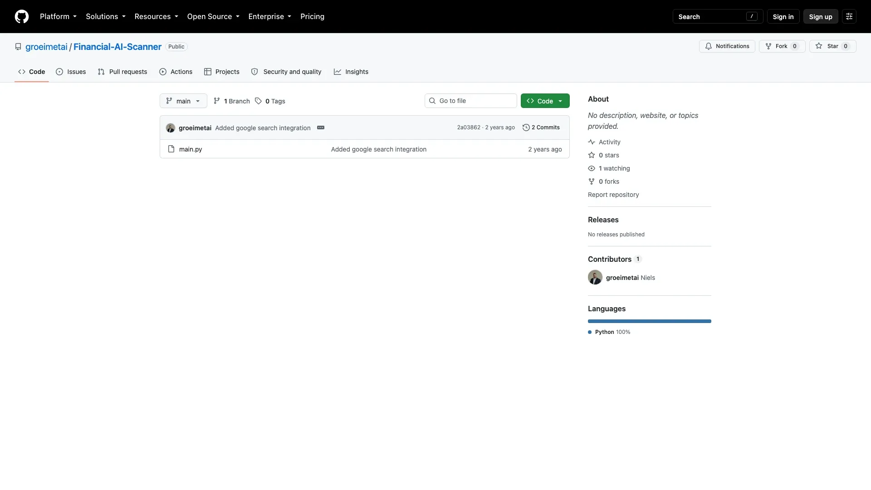Open the Pricing page
The width and height of the screenshot is (871, 490).
pyautogui.click(x=312, y=16)
